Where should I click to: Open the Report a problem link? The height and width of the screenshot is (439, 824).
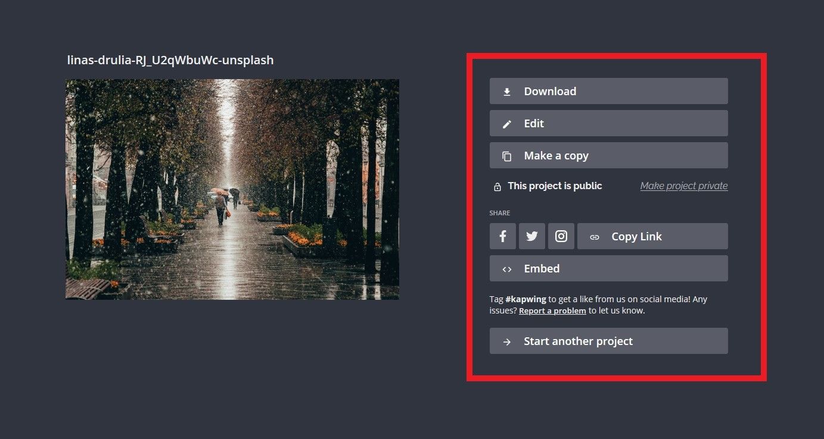552,311
